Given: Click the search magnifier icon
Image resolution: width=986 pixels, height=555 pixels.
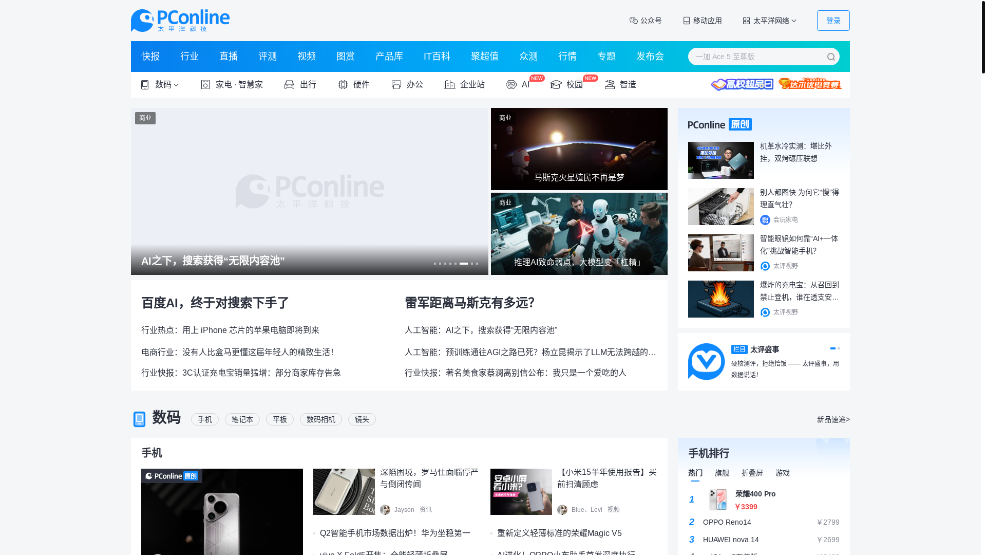Looking at the screenshot, I should pyautogui.click(x=831, y=57).
